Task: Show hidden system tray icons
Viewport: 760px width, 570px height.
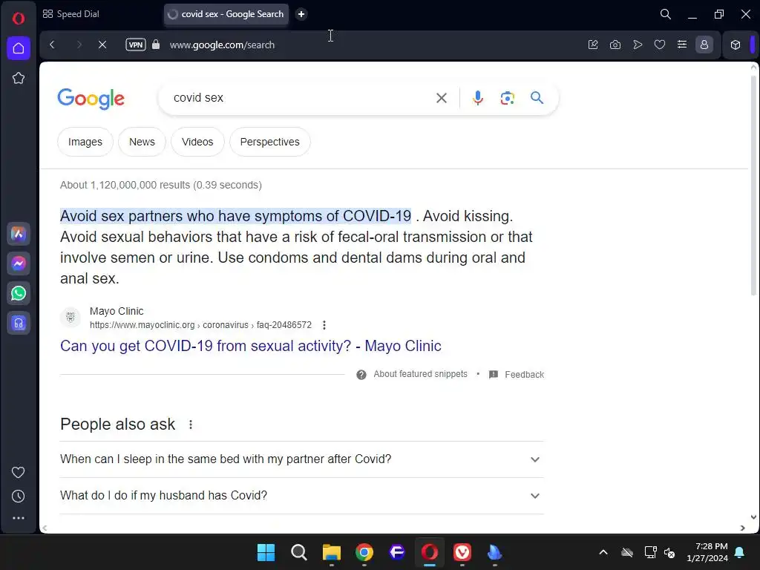Action: (x=603, y=552)
